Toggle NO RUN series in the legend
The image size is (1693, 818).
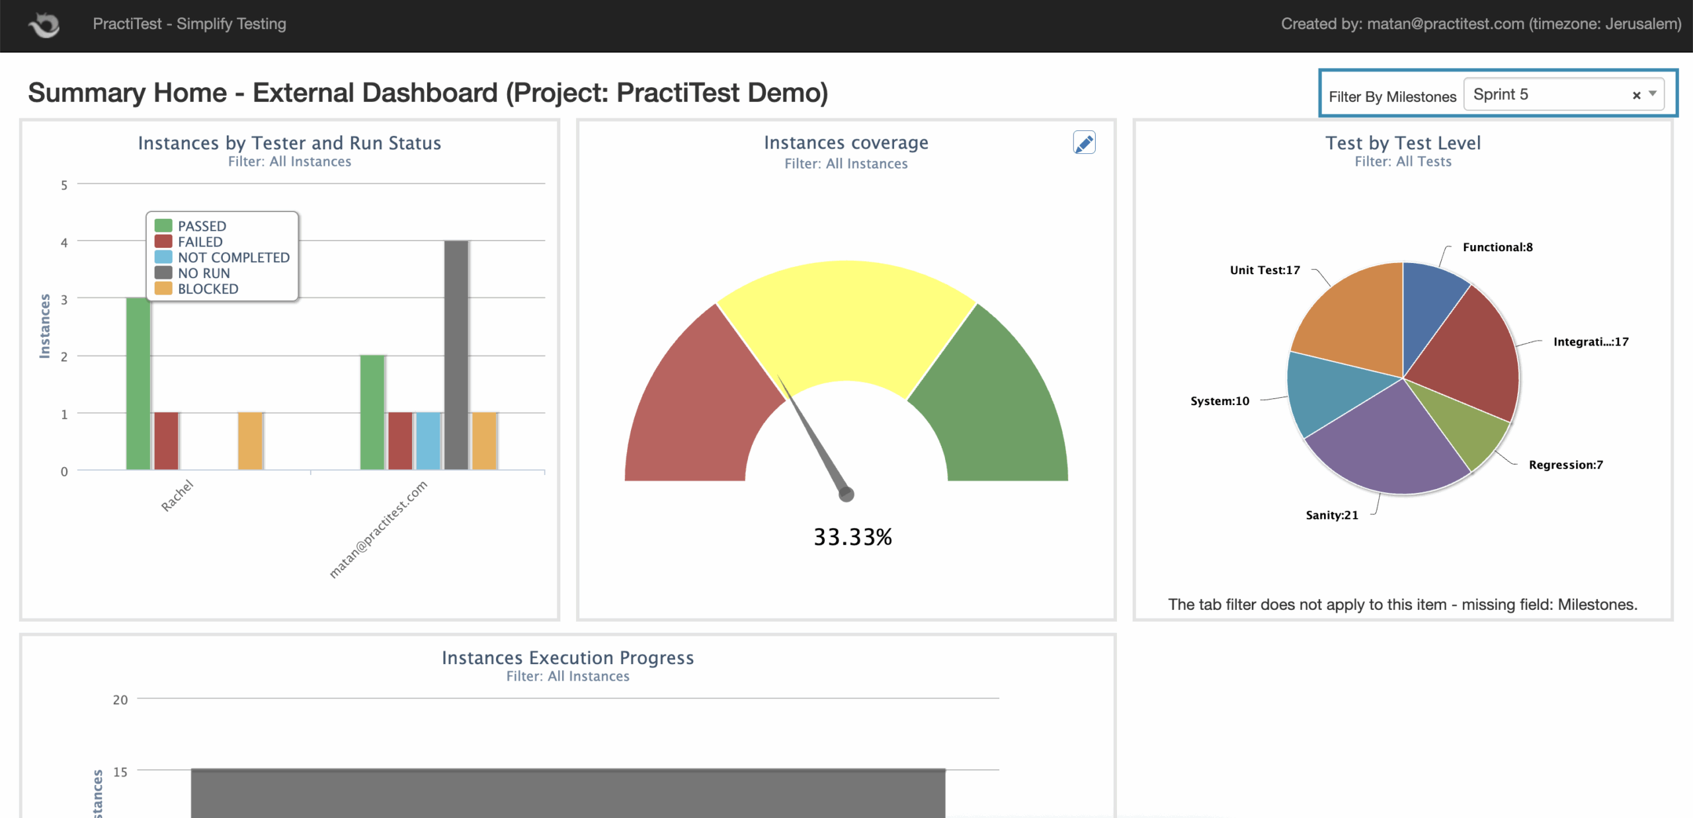point(203,273)
